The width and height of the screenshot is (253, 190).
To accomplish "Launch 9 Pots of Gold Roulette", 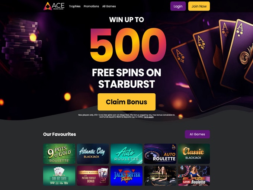I will coord(59,154).
